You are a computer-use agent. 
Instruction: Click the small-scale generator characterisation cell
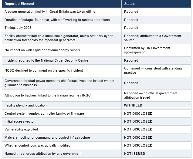[x=62, y=38]
